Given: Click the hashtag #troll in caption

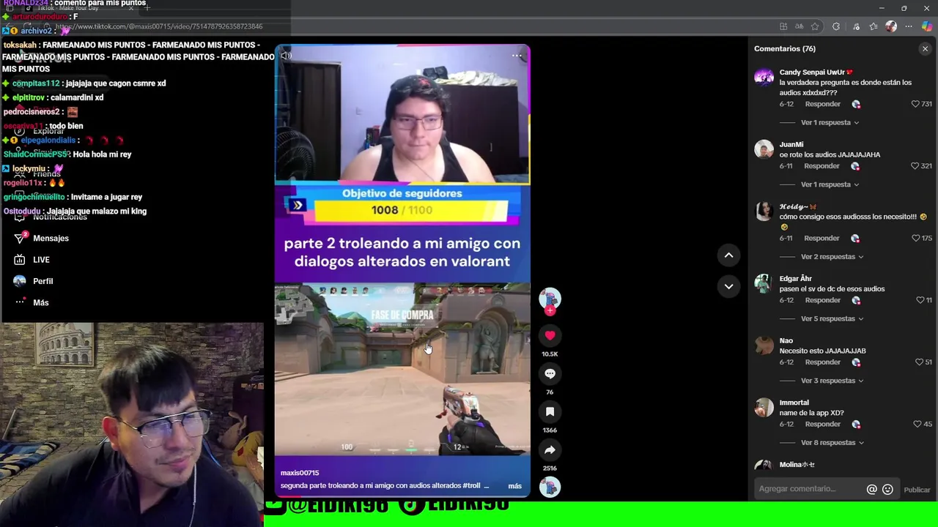Looking at the screenshot, I should tap(472, 486).
